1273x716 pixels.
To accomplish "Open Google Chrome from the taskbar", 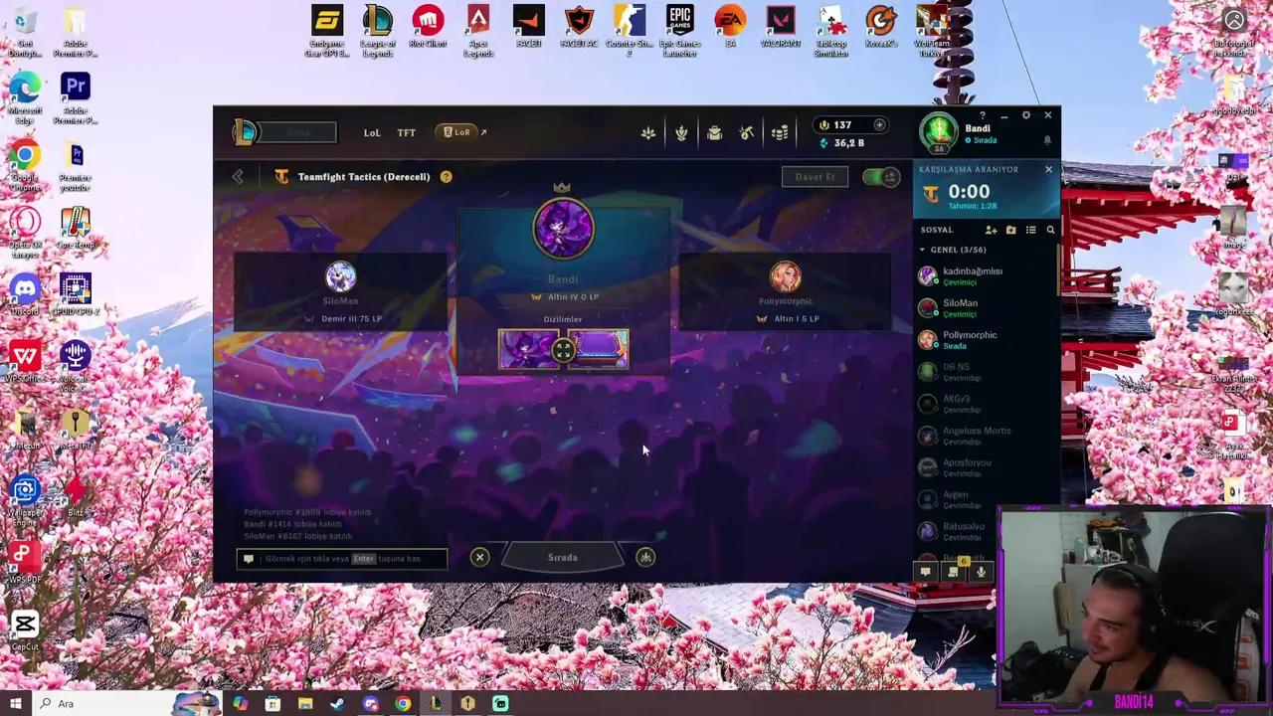I will [x=403, y=704].
